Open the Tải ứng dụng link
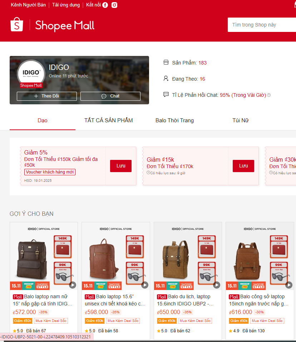Screen dimensions: 296x342 pyautogui.click(x=66, y=5)
